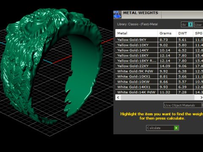Select the Yellow Gold:18KY row
Image resolution: width=203 pixels, height=152 pixels.
click(x=159, y=55)
